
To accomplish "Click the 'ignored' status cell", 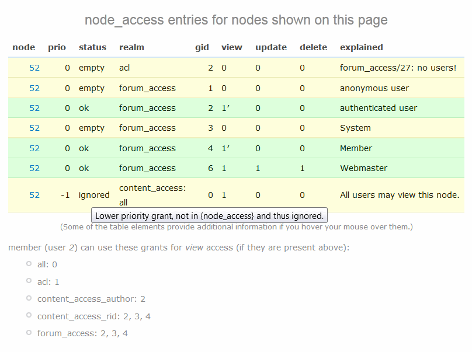I will pyautogui.click(x=94, y=194).
